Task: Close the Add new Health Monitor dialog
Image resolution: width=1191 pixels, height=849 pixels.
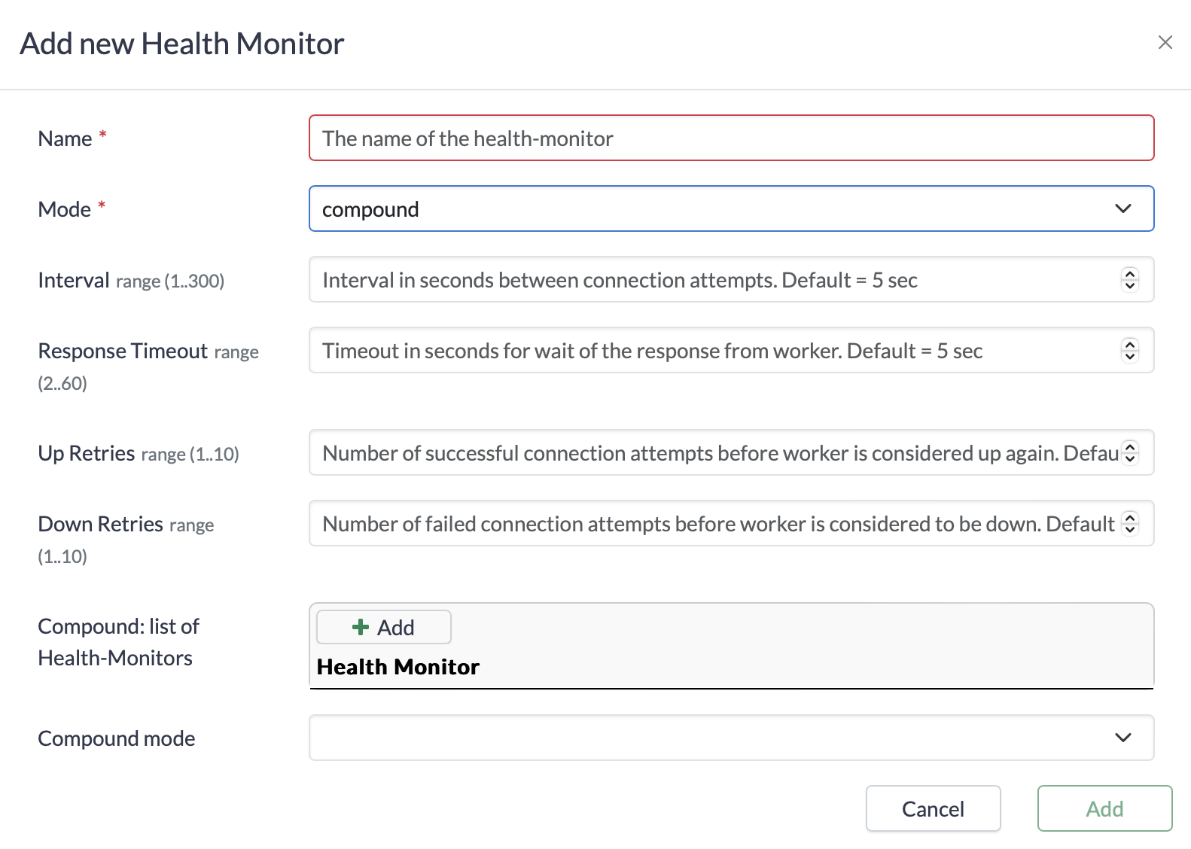Action: point(1165,43)
